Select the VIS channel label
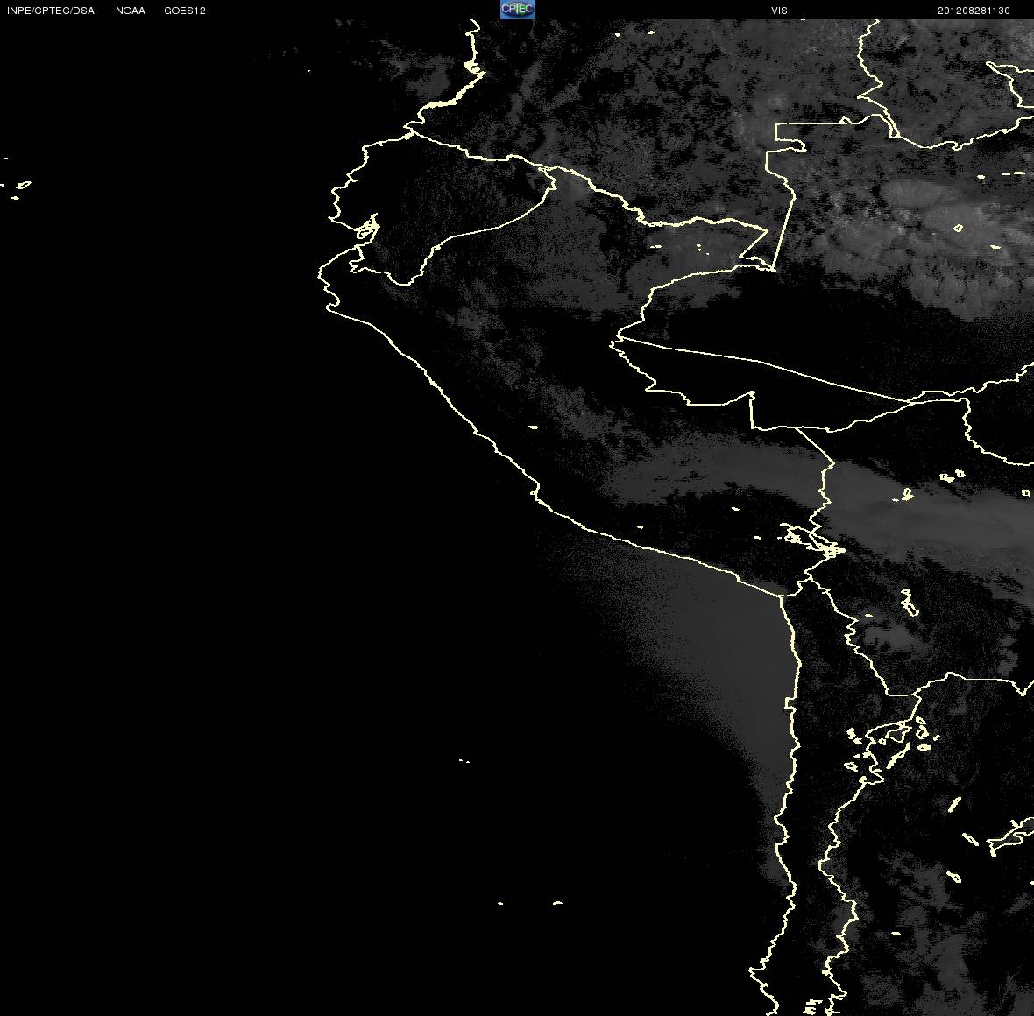Screen dimensions: 1034x1016 click(x=779, y=11)
